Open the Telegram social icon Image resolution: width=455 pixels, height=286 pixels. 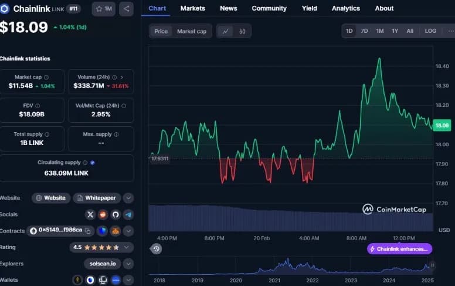click(128, 214)
